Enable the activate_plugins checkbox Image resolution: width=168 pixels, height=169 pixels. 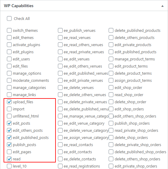[9, 45]
